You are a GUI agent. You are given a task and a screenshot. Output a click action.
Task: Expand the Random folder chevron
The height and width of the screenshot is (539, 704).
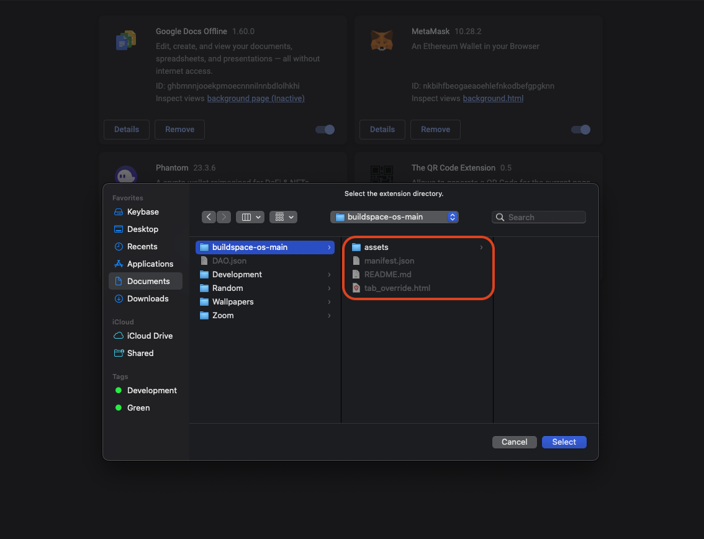point(329,288)
